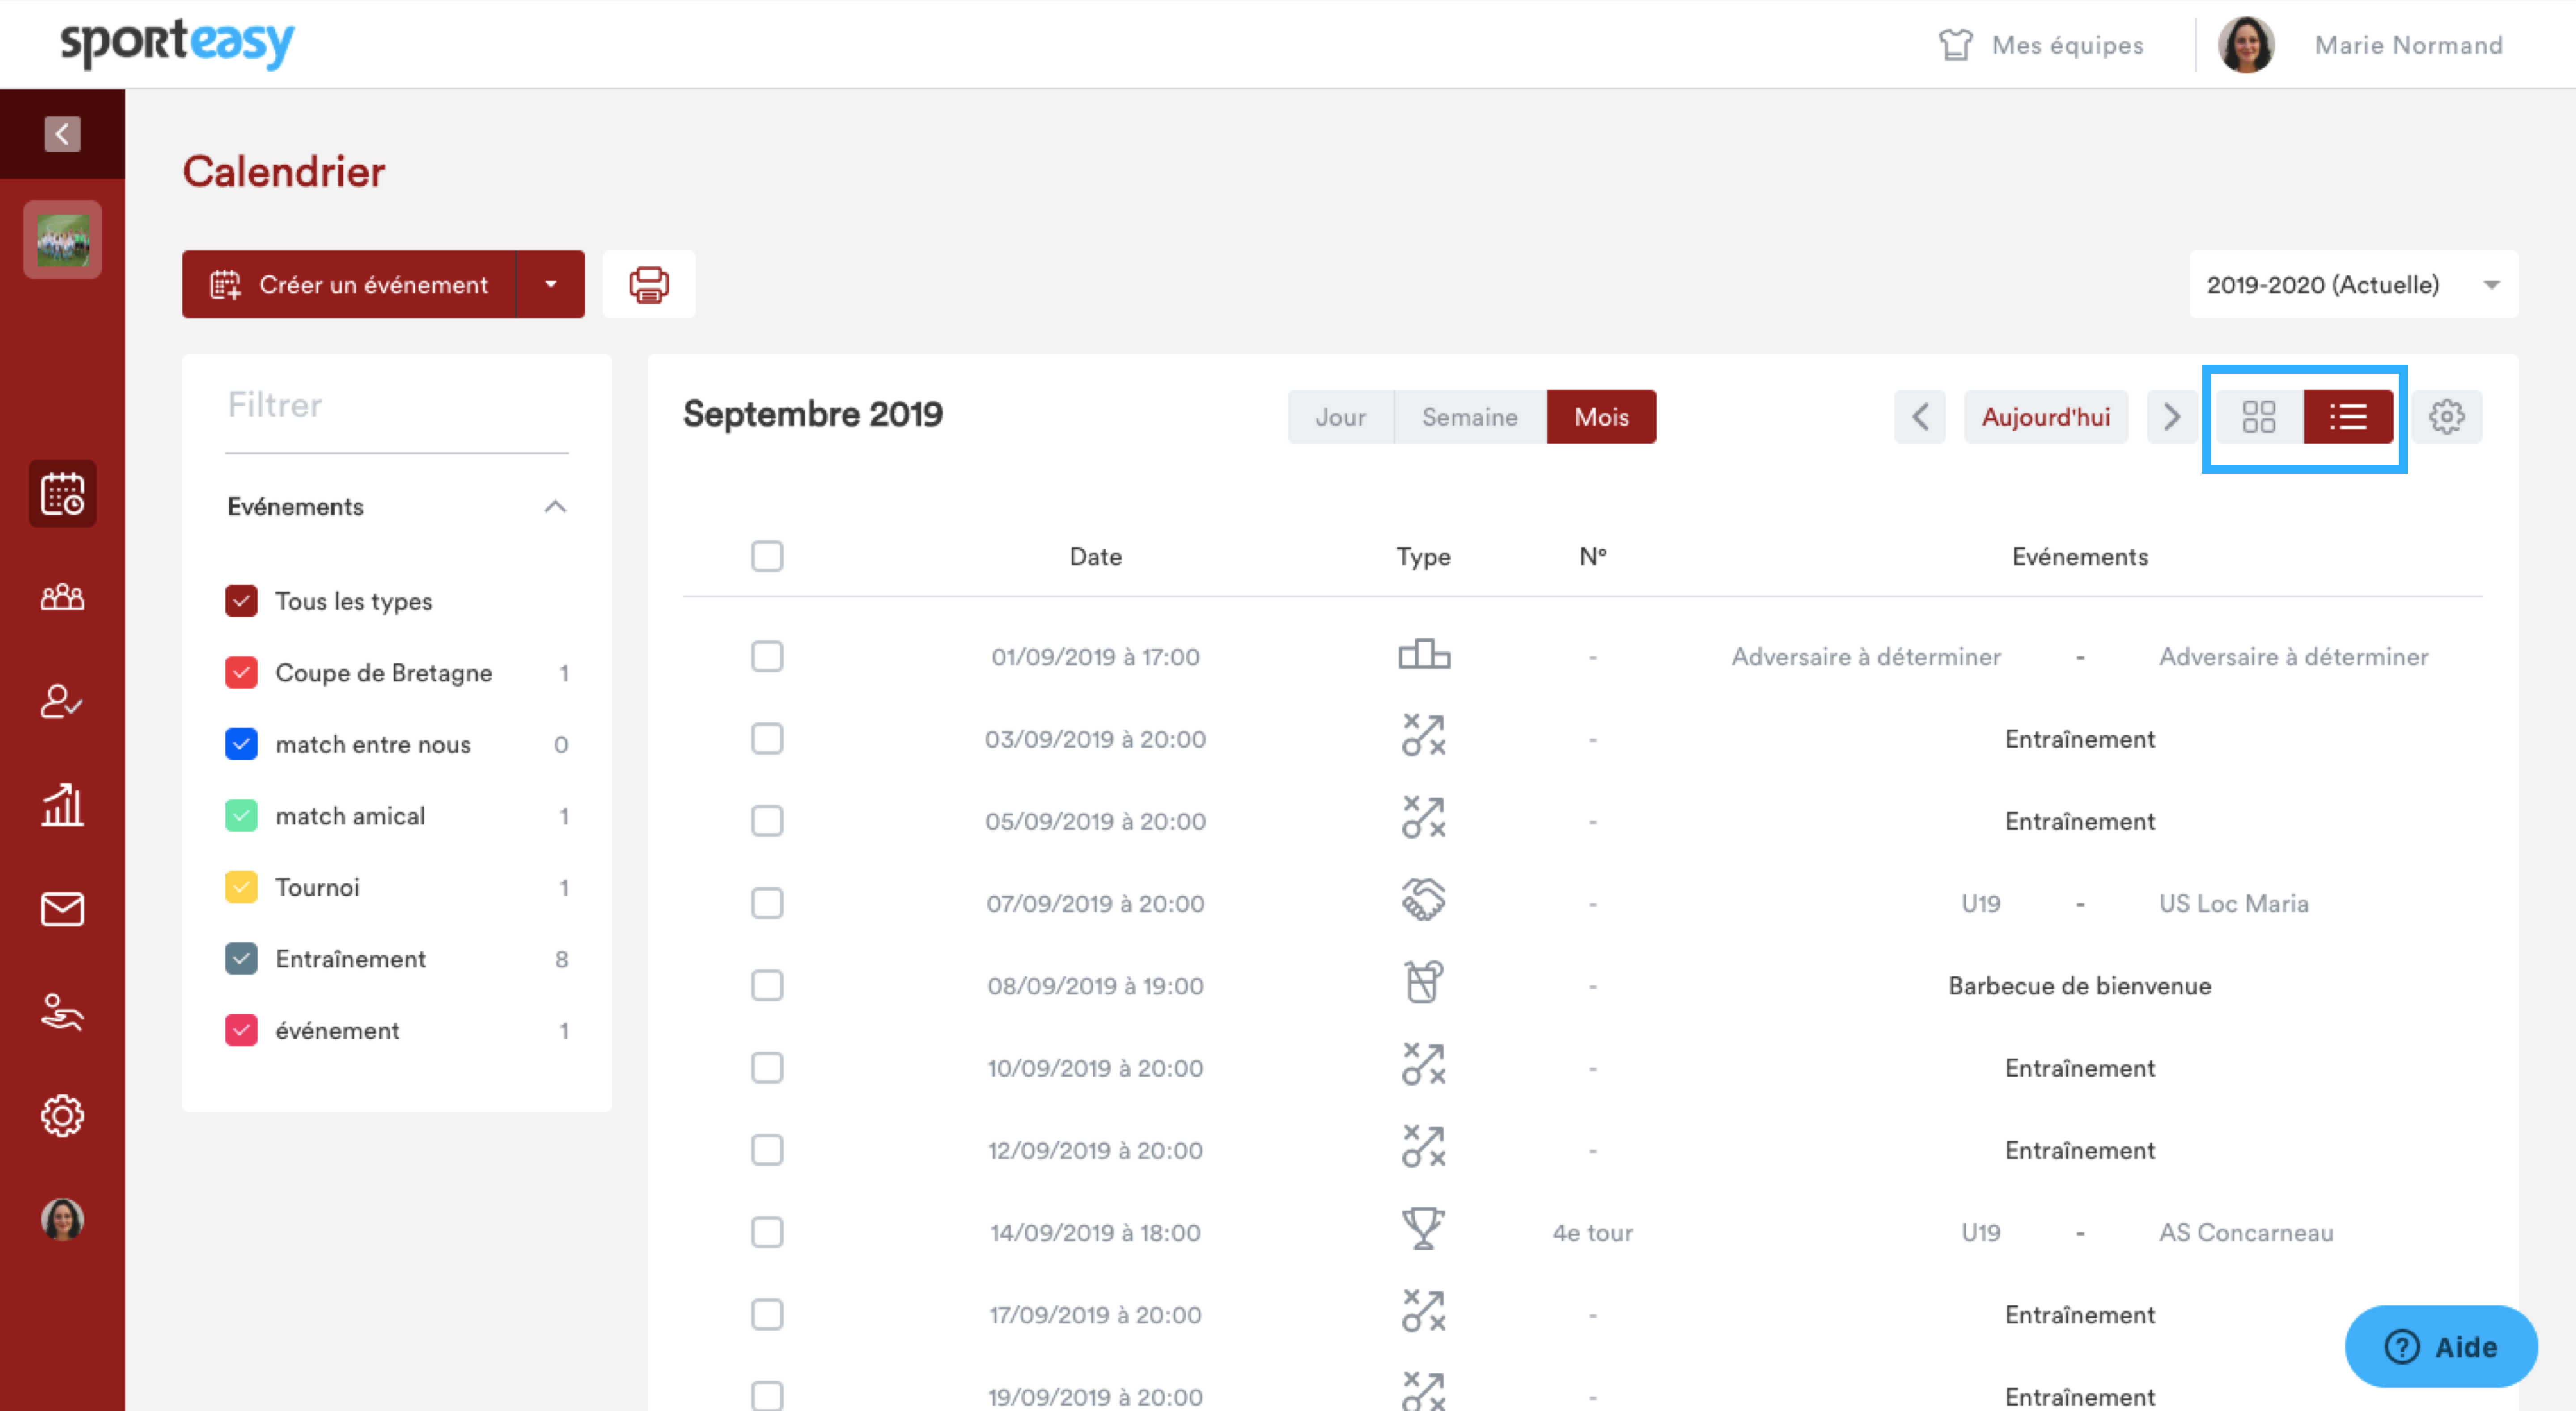Screen dimensions: 2576x1411
Task: Open calendar settings gear icon
Action: click(2447, 417)
